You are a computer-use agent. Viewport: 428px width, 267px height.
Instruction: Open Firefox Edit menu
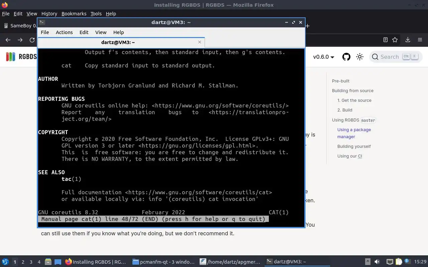point(18,14)
